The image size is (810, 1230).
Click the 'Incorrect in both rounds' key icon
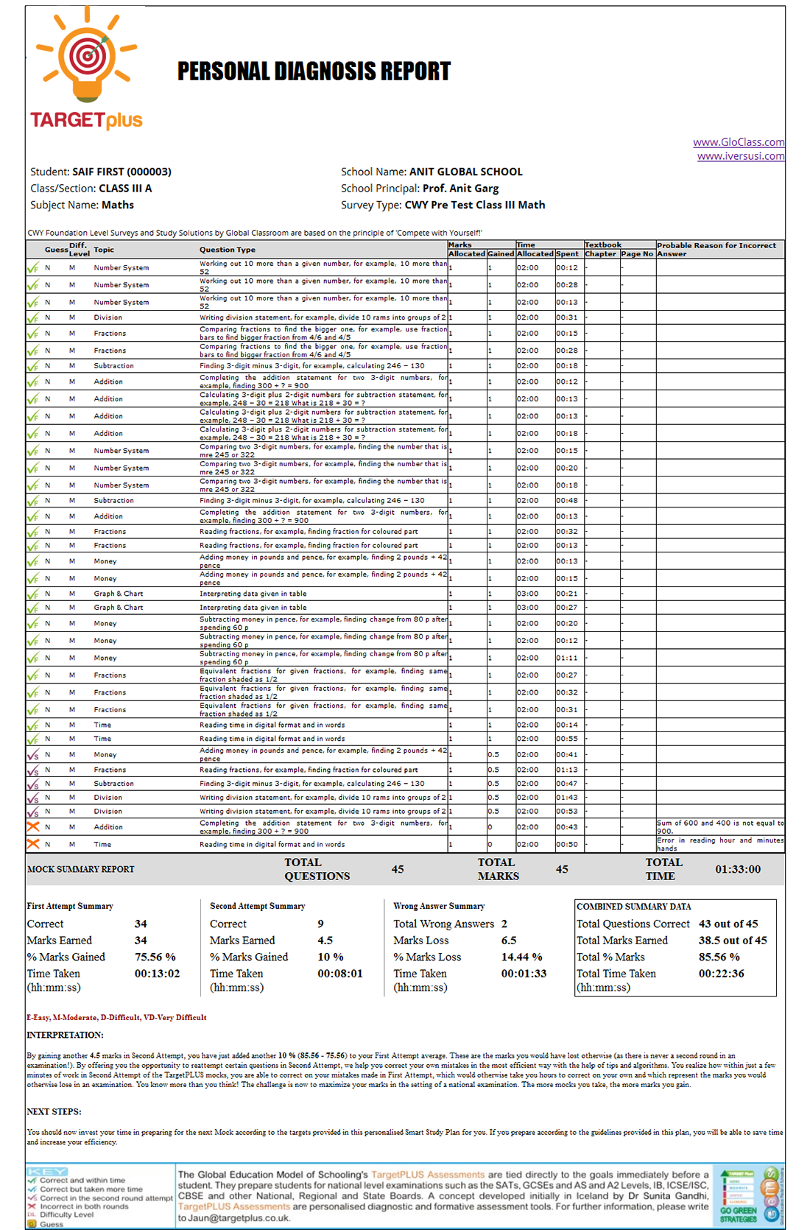coord(32,1206)
